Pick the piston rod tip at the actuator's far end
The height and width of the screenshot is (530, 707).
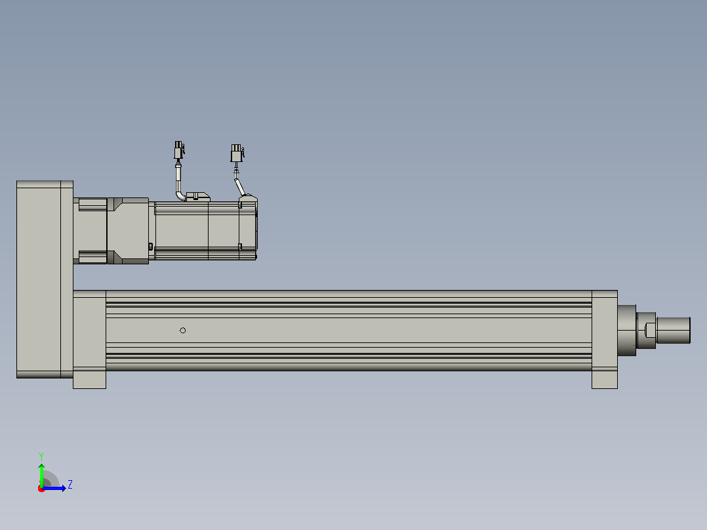673,330
